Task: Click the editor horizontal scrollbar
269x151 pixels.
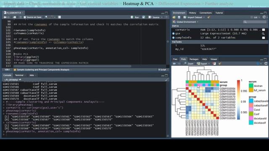Action: (x=72, y=66)
